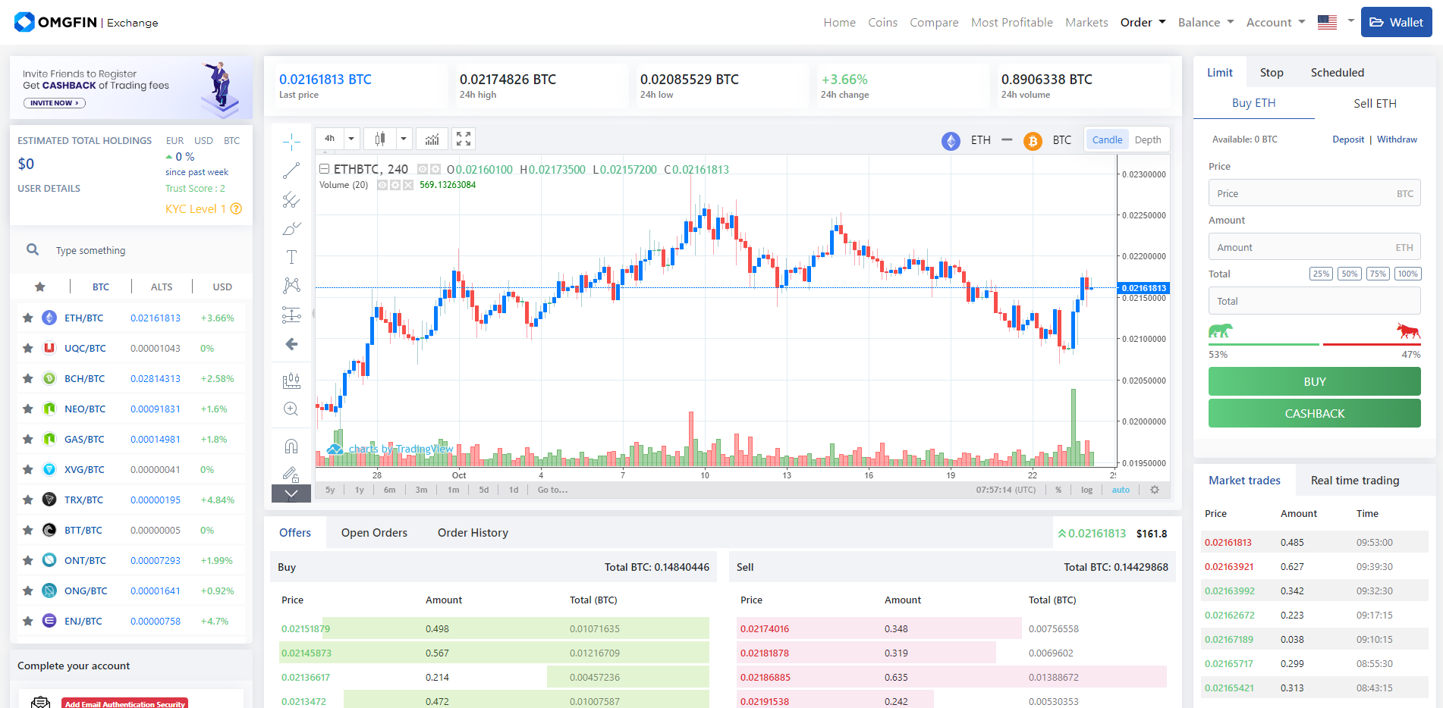Open the US flag language dropdown
The width and height of the screenshot is (1443, 708).
(1336, 21)
